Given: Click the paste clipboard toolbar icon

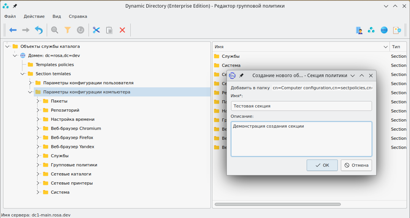Looking at the screenshot, I should 109,30.
